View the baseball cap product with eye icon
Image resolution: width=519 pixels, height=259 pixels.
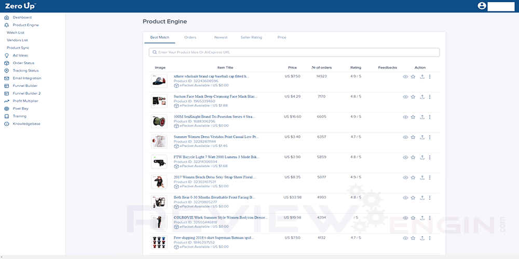click(x=405, y=77)
